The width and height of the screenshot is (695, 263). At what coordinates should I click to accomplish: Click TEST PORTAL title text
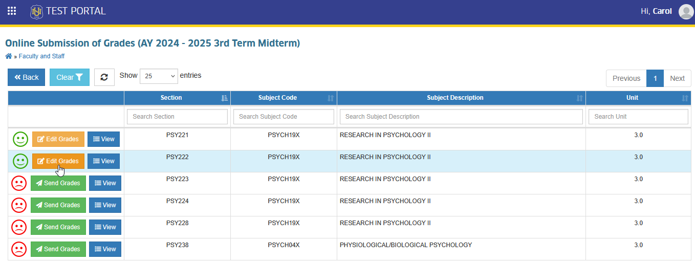click(x=76, y=11)
